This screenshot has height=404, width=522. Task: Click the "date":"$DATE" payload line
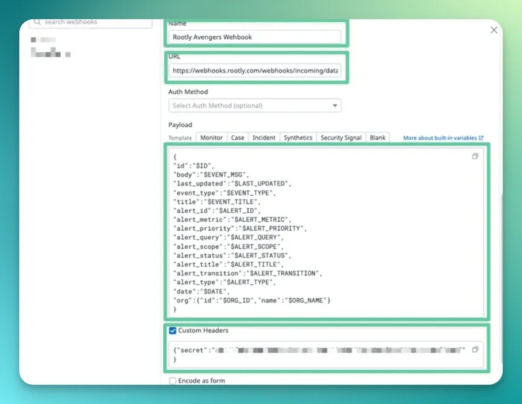tap(201, 291)
